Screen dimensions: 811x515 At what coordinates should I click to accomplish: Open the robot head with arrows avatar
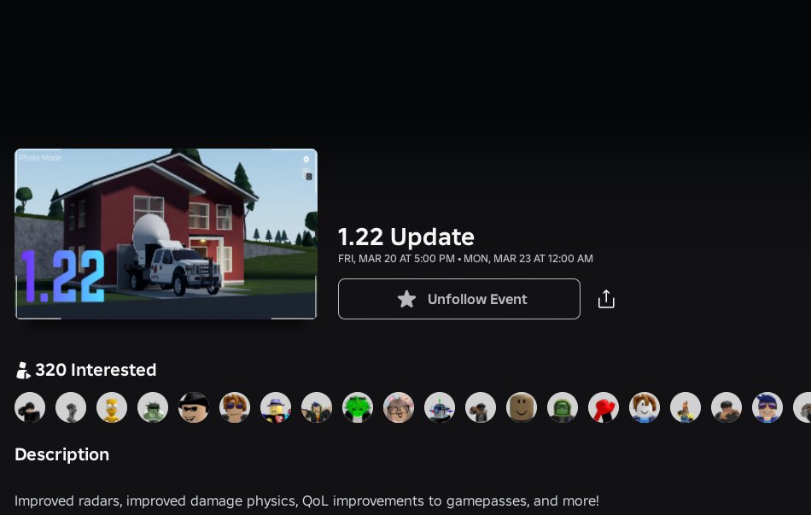click(x=439, y=407)
